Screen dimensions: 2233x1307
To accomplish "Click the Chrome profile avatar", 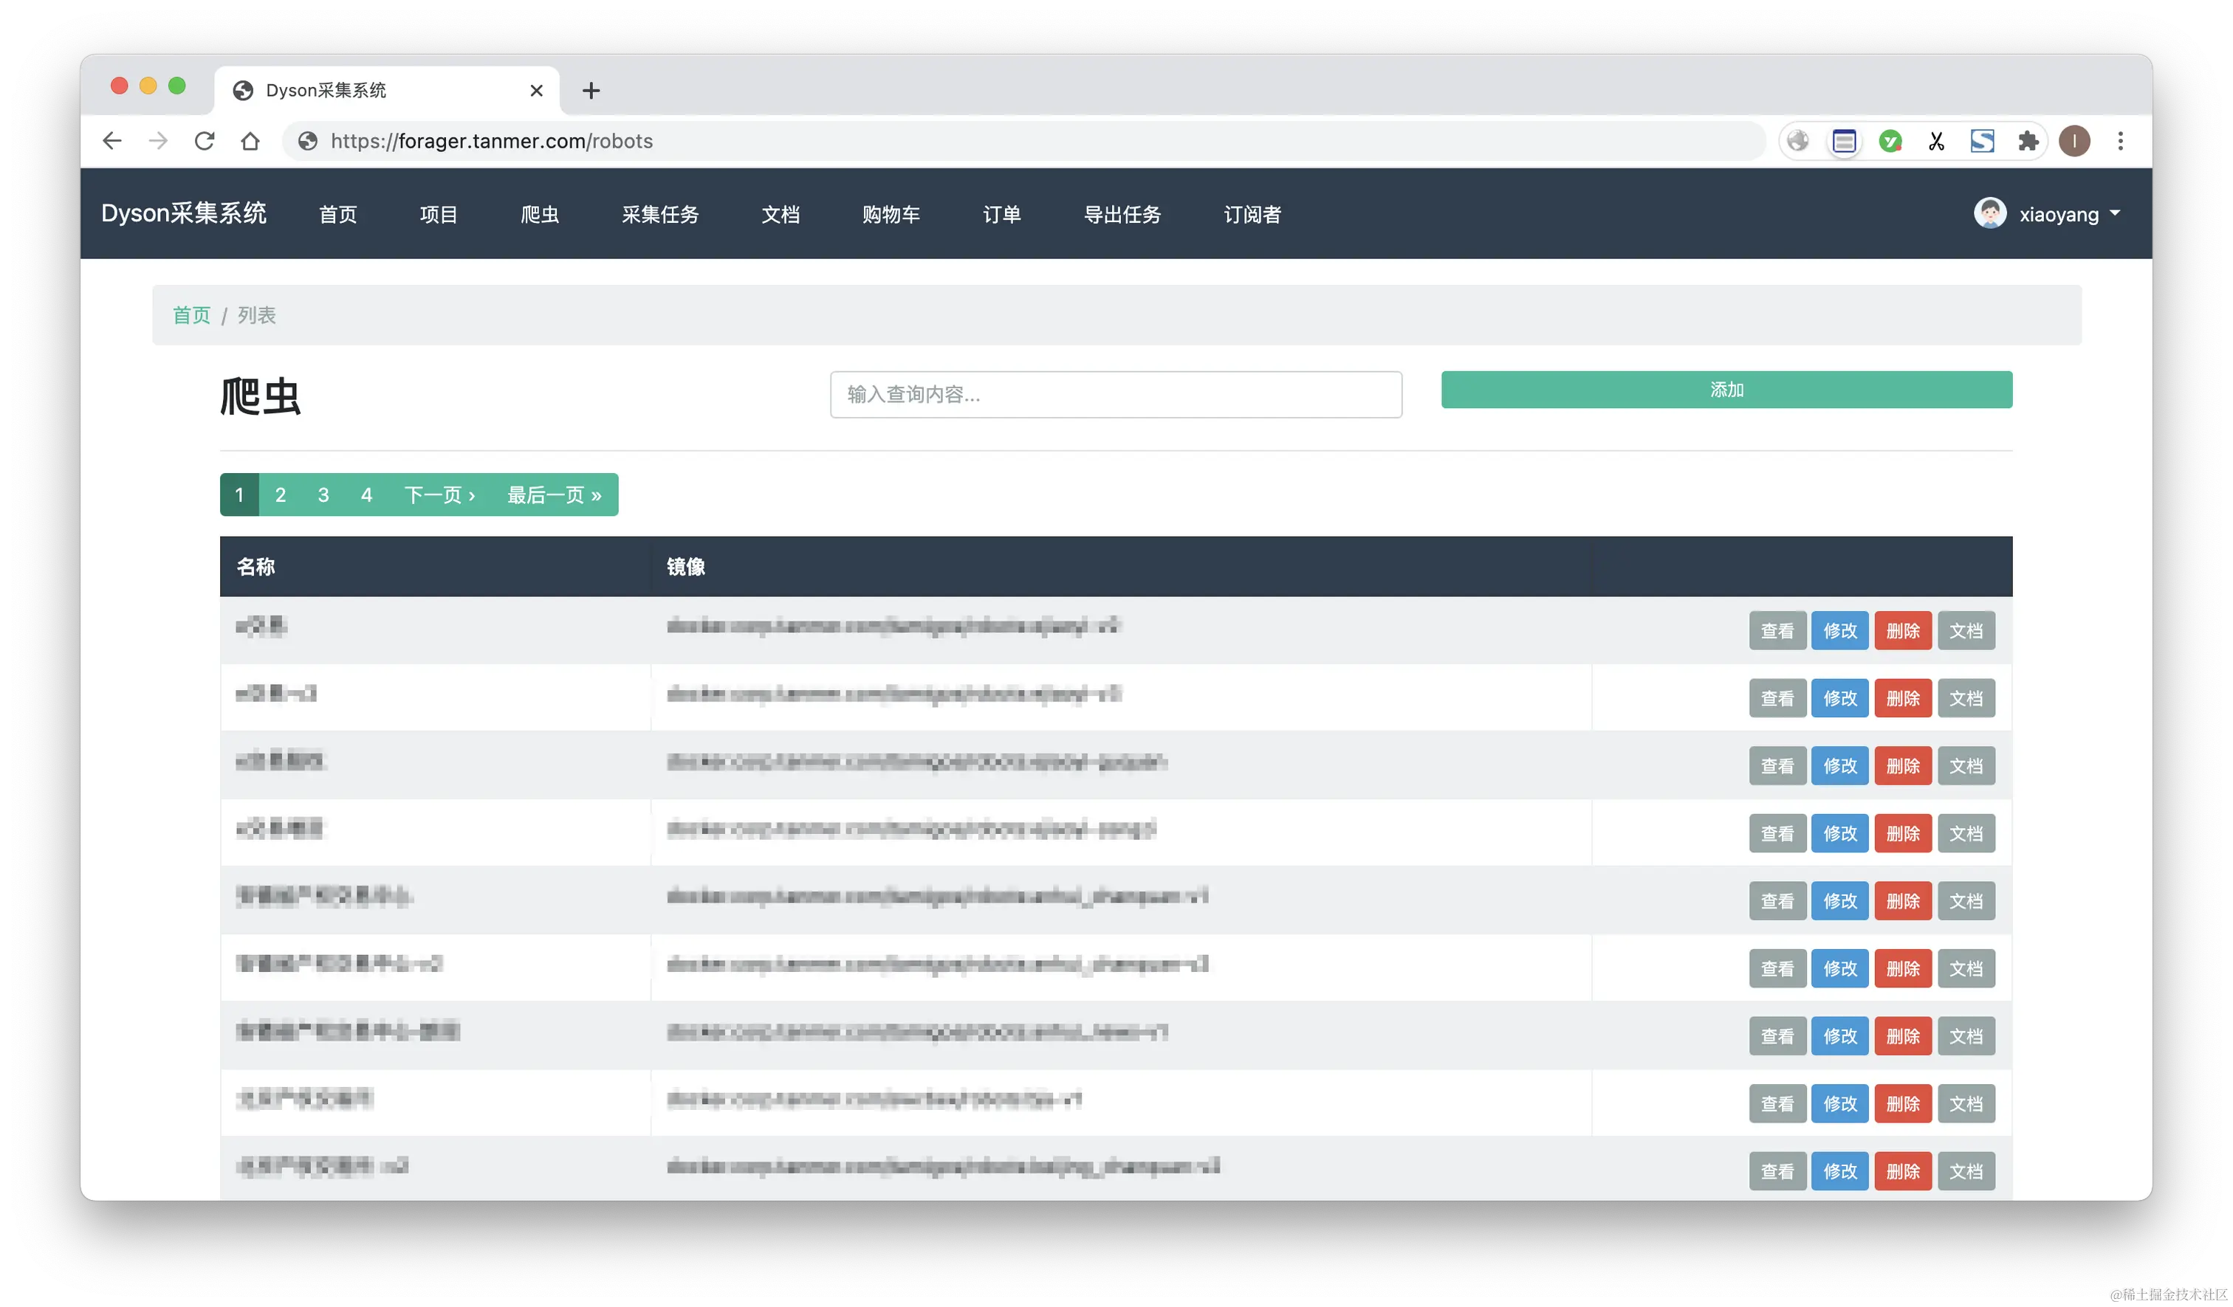I will tap(2074, 141).
